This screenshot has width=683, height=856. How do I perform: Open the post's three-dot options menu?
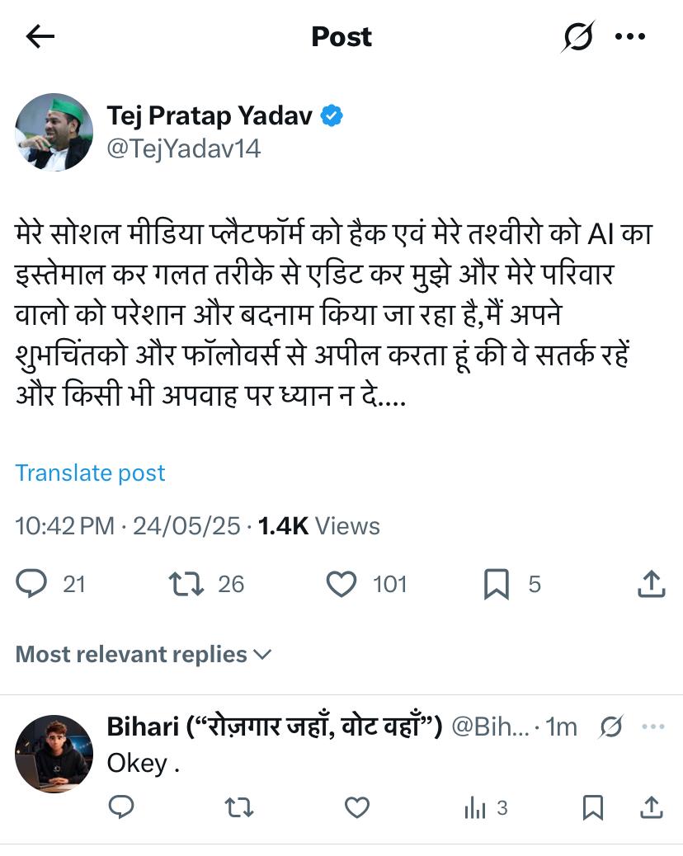tap(631, 36)
